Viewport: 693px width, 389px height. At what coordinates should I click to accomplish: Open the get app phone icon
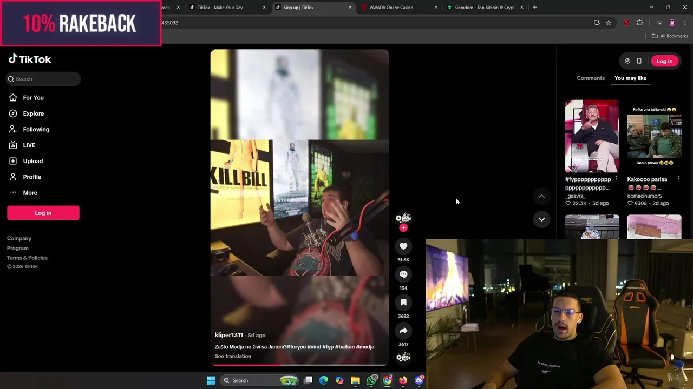[x=639, y=61]
